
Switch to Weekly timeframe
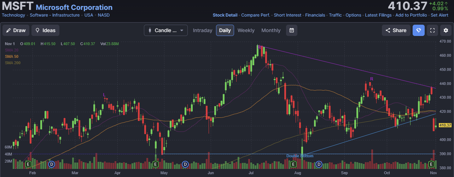[x=246, y=30]
